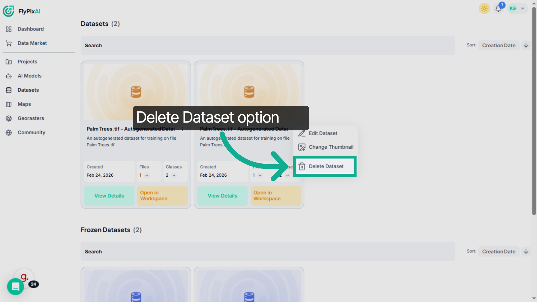Click View Details on first dataset card
This screenshot has width=537, height=302.
(109, 196)
